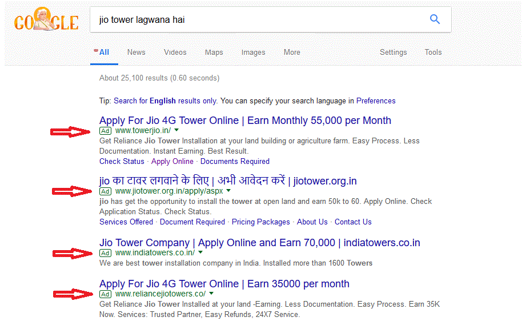Image resolution: width=522 pixels, height=329 pixels.
Task: Open the Document Required sitelink under jiotower.org.in
Action: click(192, 222)
